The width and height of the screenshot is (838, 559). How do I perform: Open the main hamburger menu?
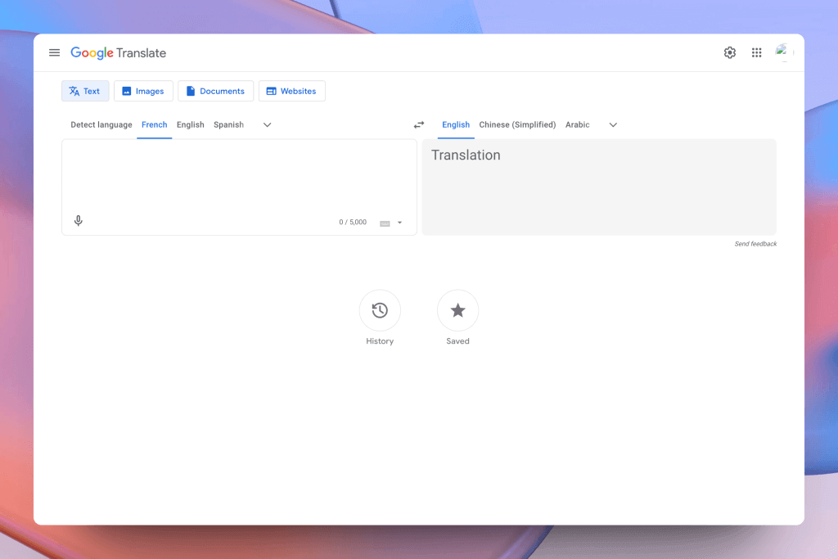click(x=55, y=52)
